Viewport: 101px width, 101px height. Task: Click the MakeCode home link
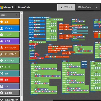tap(24, 7)
